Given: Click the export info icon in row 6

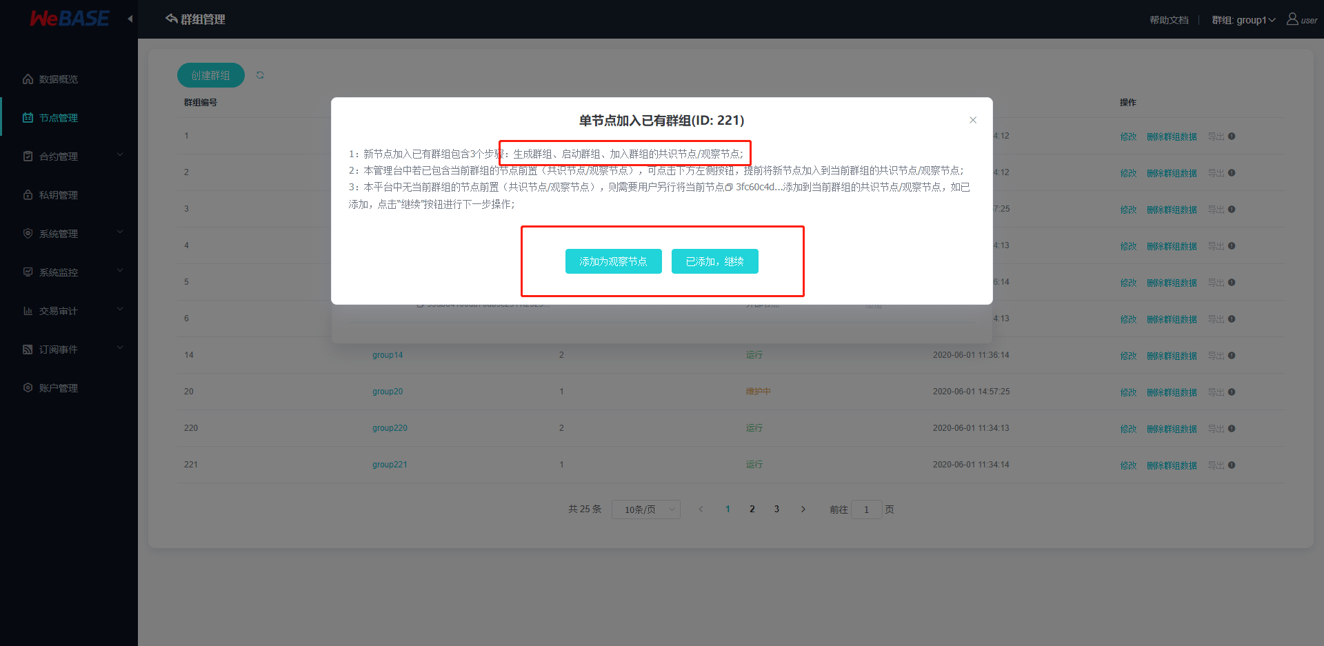Looking at the screenshot, I should [1232, 319].
